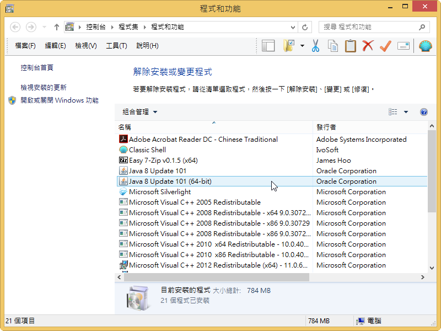Click the Cut scissors toolbar icon

315,46
